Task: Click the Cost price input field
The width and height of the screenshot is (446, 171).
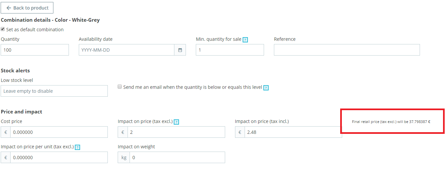Action: click(x=59, y=132)
